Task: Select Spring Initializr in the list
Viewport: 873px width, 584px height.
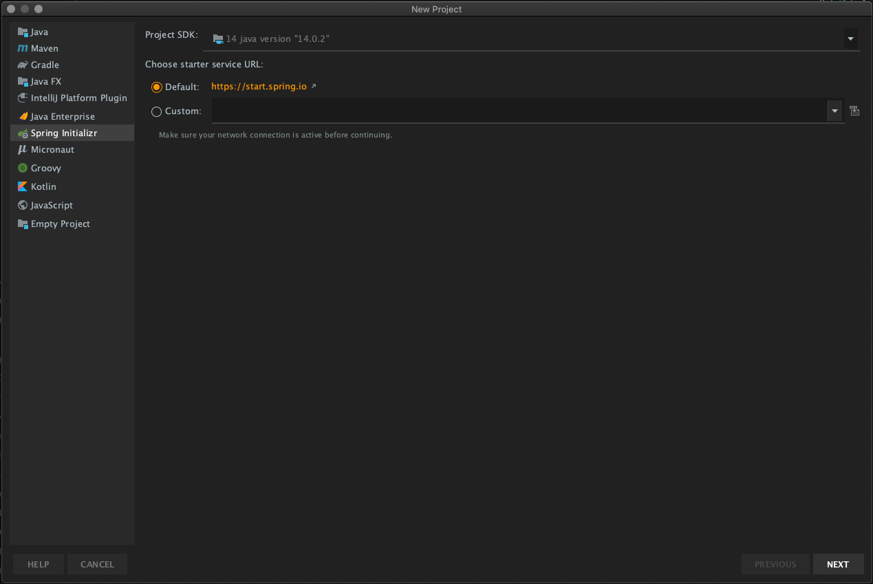Action: pyautogui.click(x=72, y=133)
